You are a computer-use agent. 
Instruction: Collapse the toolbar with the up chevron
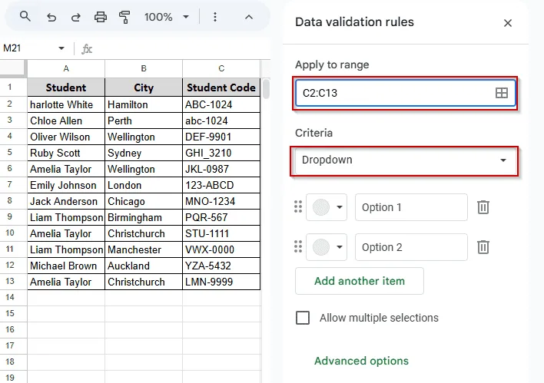click(x=249, y=17)
